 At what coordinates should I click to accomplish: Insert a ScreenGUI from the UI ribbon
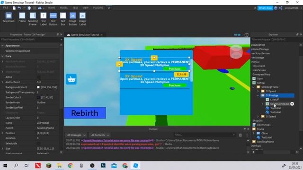click(9, 17)
